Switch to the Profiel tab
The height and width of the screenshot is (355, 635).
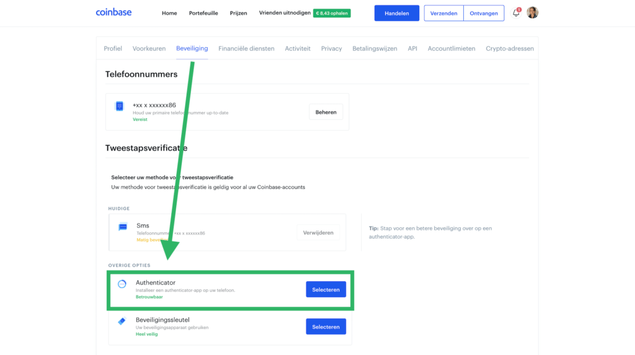click(113, 48)
